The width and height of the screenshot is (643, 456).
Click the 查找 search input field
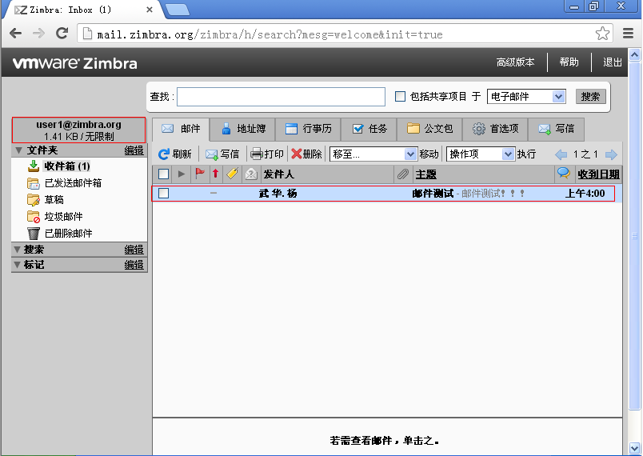[281, 96]
